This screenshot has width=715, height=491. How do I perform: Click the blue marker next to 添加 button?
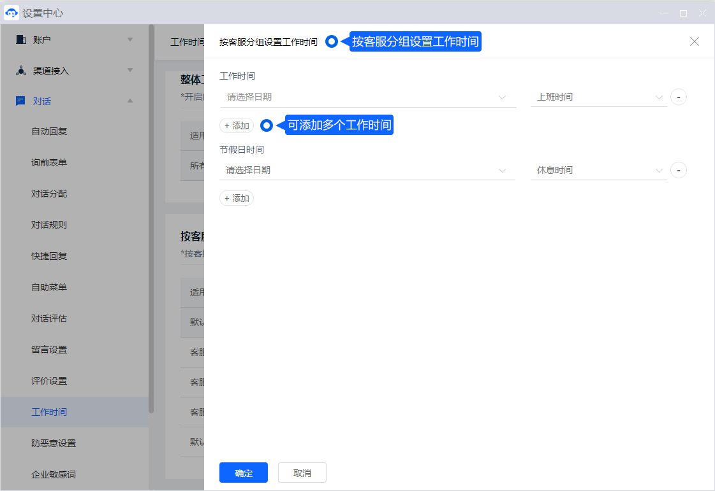tap(267, 125)
